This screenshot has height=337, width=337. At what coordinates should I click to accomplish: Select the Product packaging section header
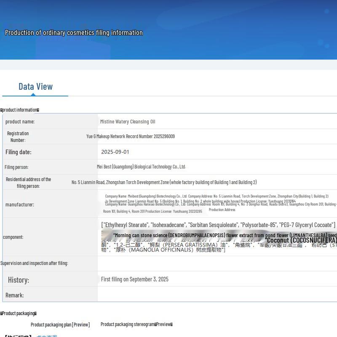19,313
